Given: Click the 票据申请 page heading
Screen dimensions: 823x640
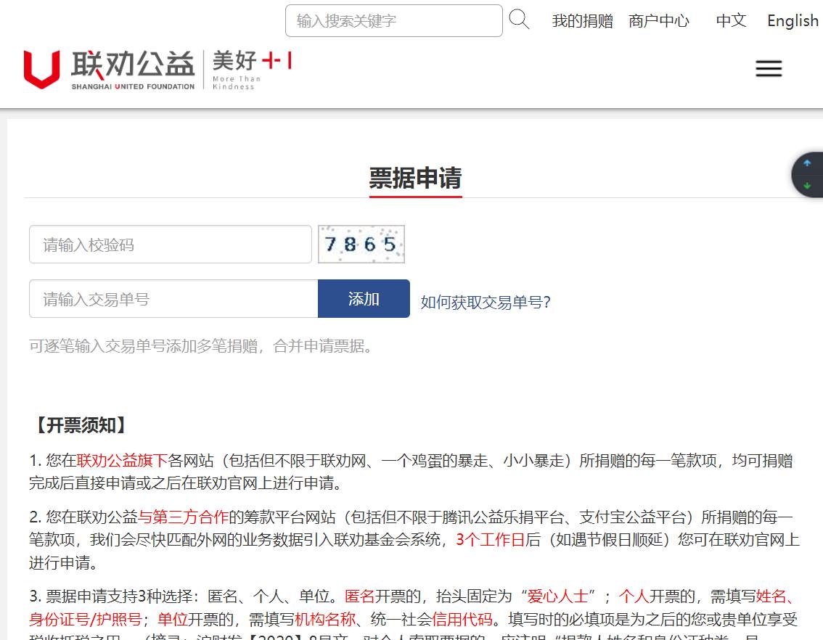Looking at the screenshot, I should [x=415, y=178].
